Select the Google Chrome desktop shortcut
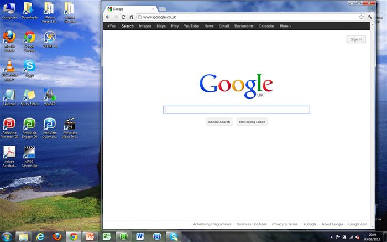 [30, 42]
